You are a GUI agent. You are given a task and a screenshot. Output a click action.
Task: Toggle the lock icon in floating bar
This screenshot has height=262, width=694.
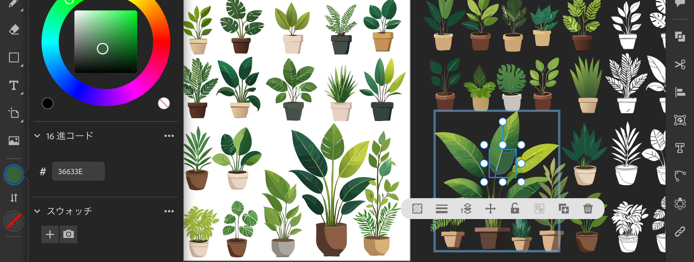[515, 209]
